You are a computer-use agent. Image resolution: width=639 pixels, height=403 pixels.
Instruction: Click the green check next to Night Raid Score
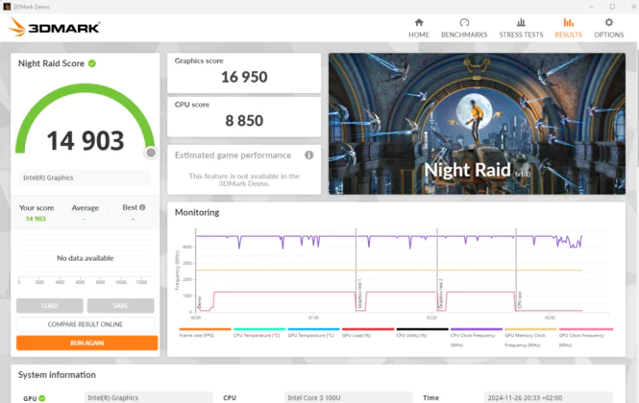click(92, 63)
